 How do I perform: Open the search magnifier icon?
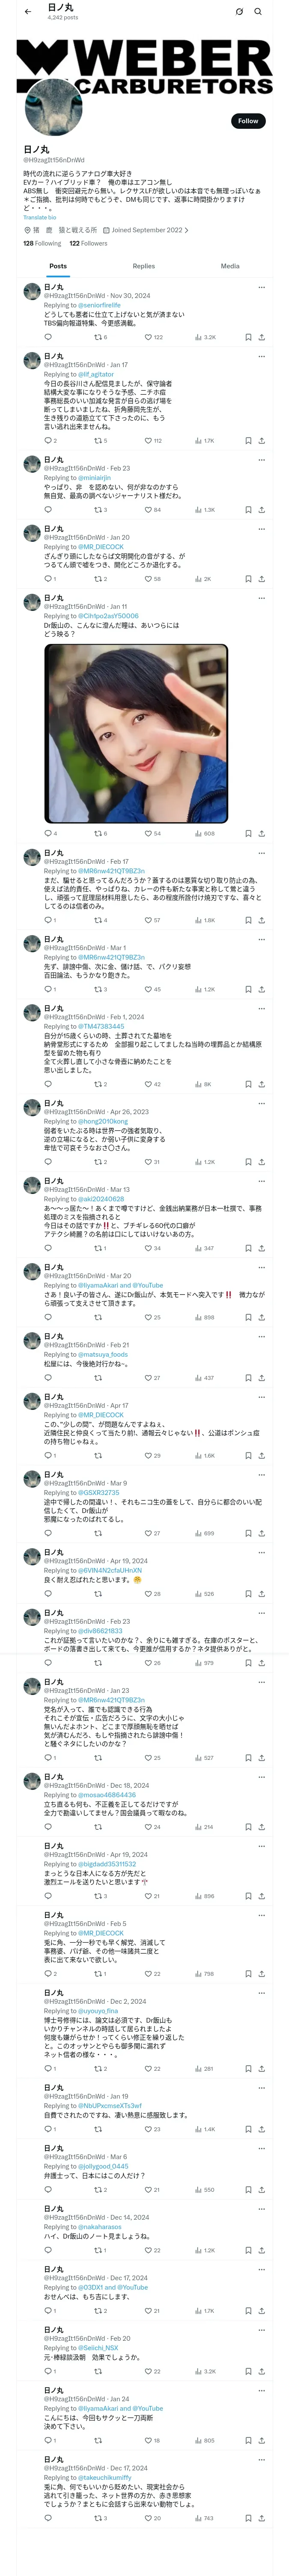pos(258,12)
